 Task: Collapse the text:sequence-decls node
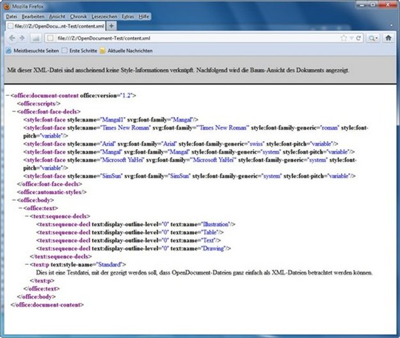click(x=27, y=216)
